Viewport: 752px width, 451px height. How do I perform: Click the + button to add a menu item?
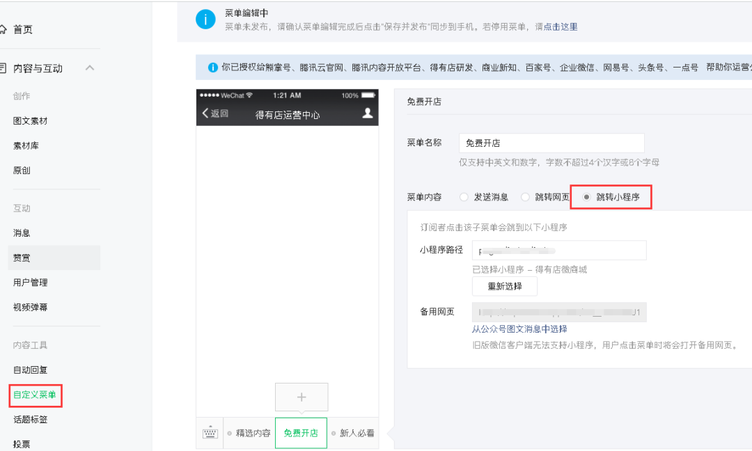coord(301,397)
